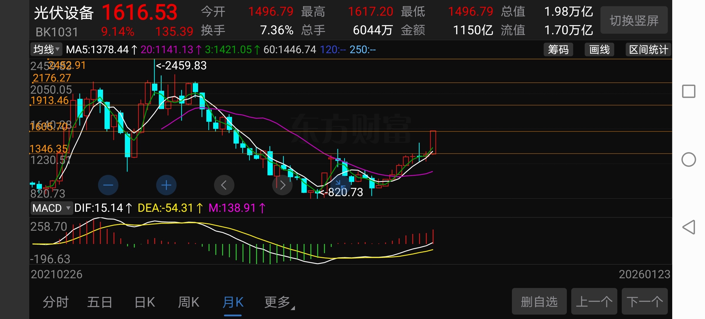705x319 pixels.
Task: Toggle 画线 drawing mode
Action: tap(599, 50)
